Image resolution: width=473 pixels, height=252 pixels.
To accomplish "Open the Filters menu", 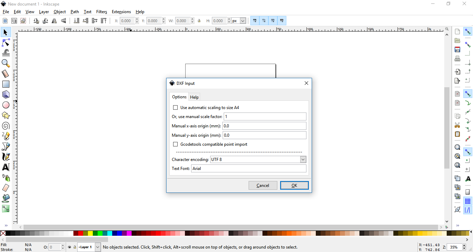I will point(101,12).
